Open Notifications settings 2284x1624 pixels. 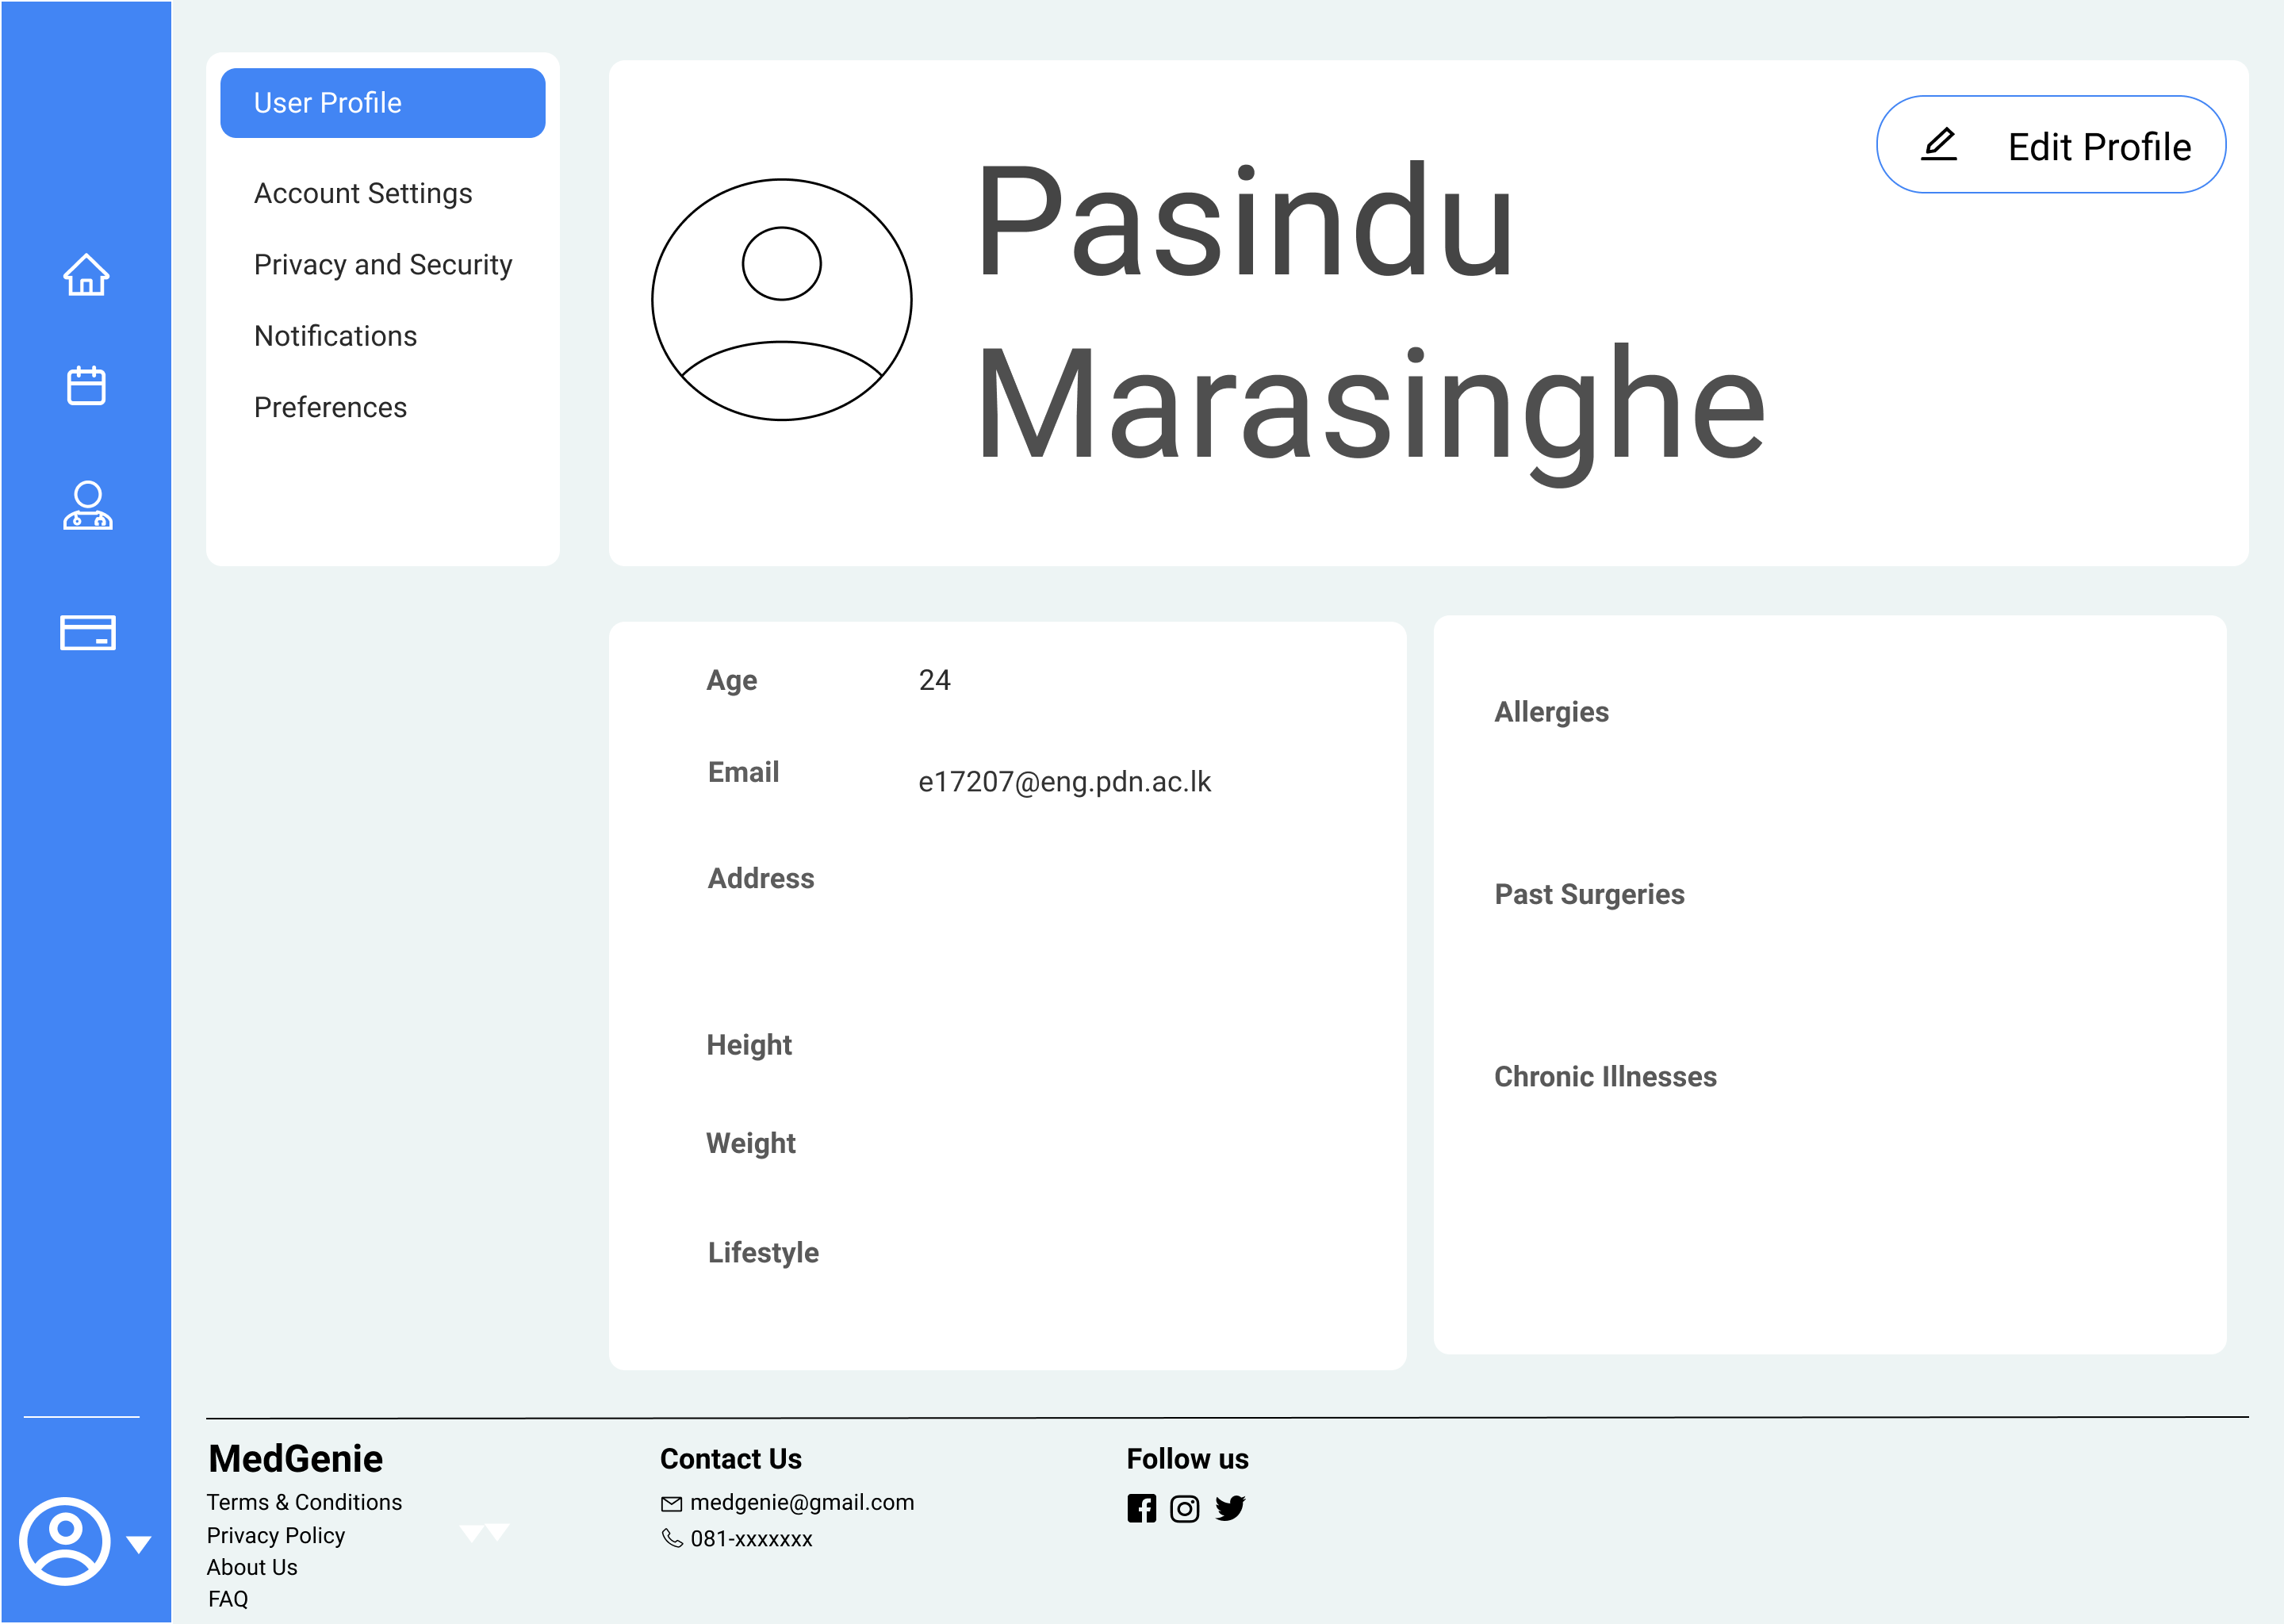[x=335, y=336]
